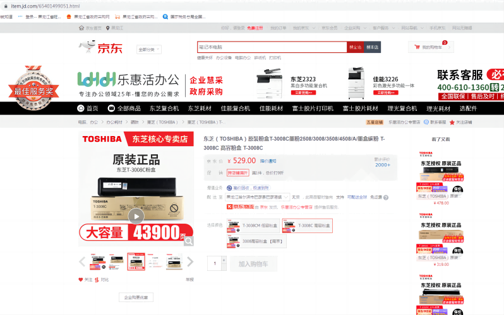Click the home icon beside 京东首页
This screenshot has width=504, height=315.
click(81, 28)
